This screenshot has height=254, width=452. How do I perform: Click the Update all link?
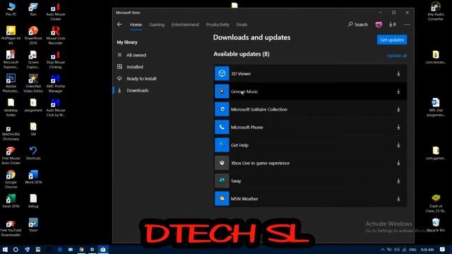pyautogui.click(x=397, y=56)
